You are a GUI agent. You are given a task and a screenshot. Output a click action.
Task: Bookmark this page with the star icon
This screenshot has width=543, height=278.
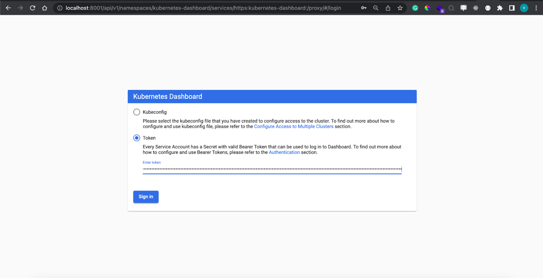(400, 8)
